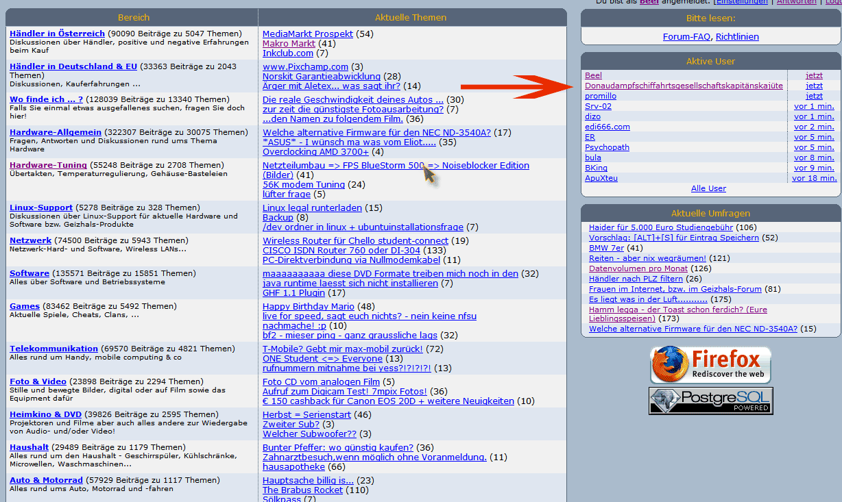Open the Happy Birthday Mario thread
Viewport: 842px width, 502px height.
(x=309, y=306)
